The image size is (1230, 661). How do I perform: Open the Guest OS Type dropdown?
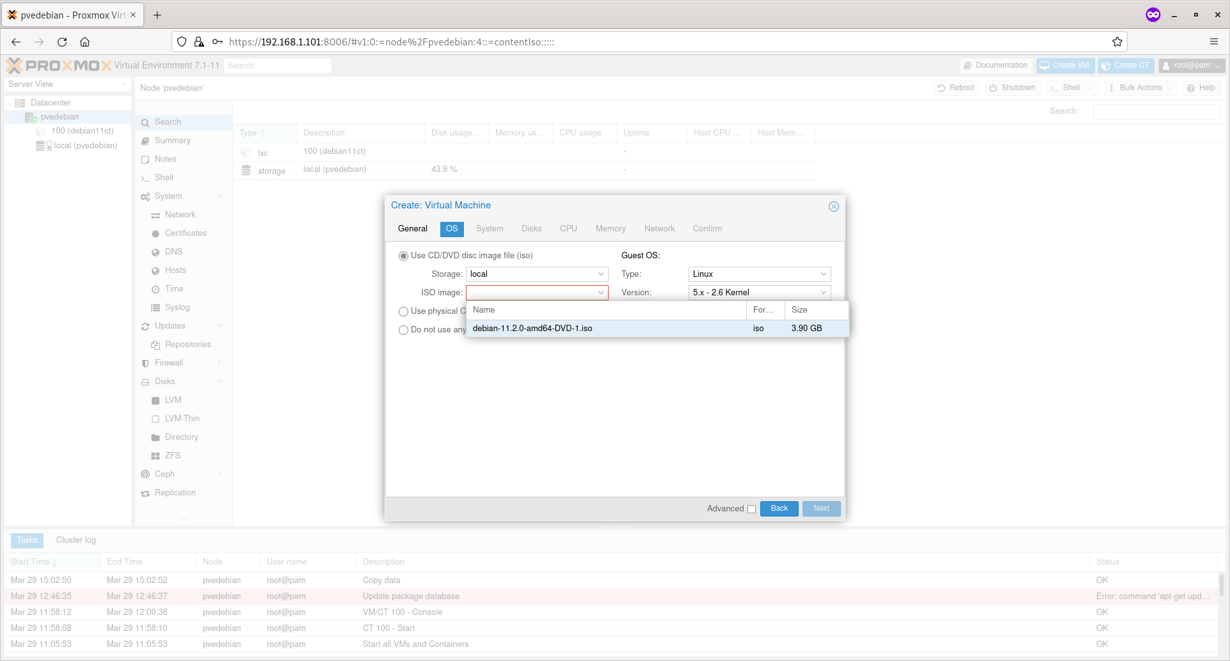click(759, 274)
